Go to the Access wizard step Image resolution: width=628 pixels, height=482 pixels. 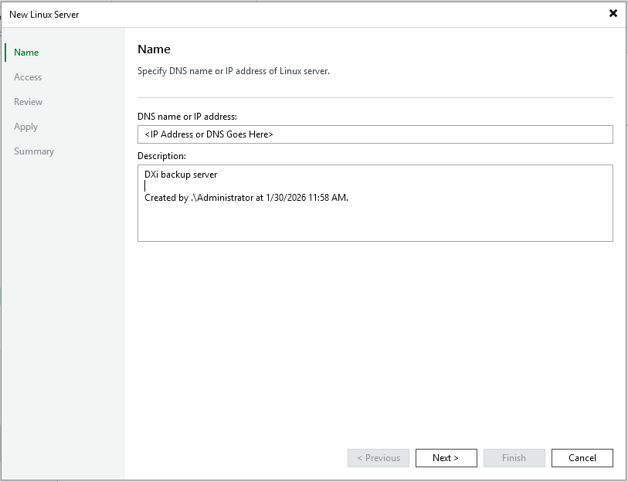point(28,77)
